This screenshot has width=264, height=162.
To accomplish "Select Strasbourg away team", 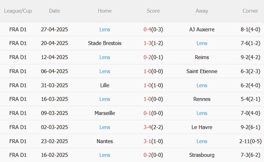I will point(202,155).
